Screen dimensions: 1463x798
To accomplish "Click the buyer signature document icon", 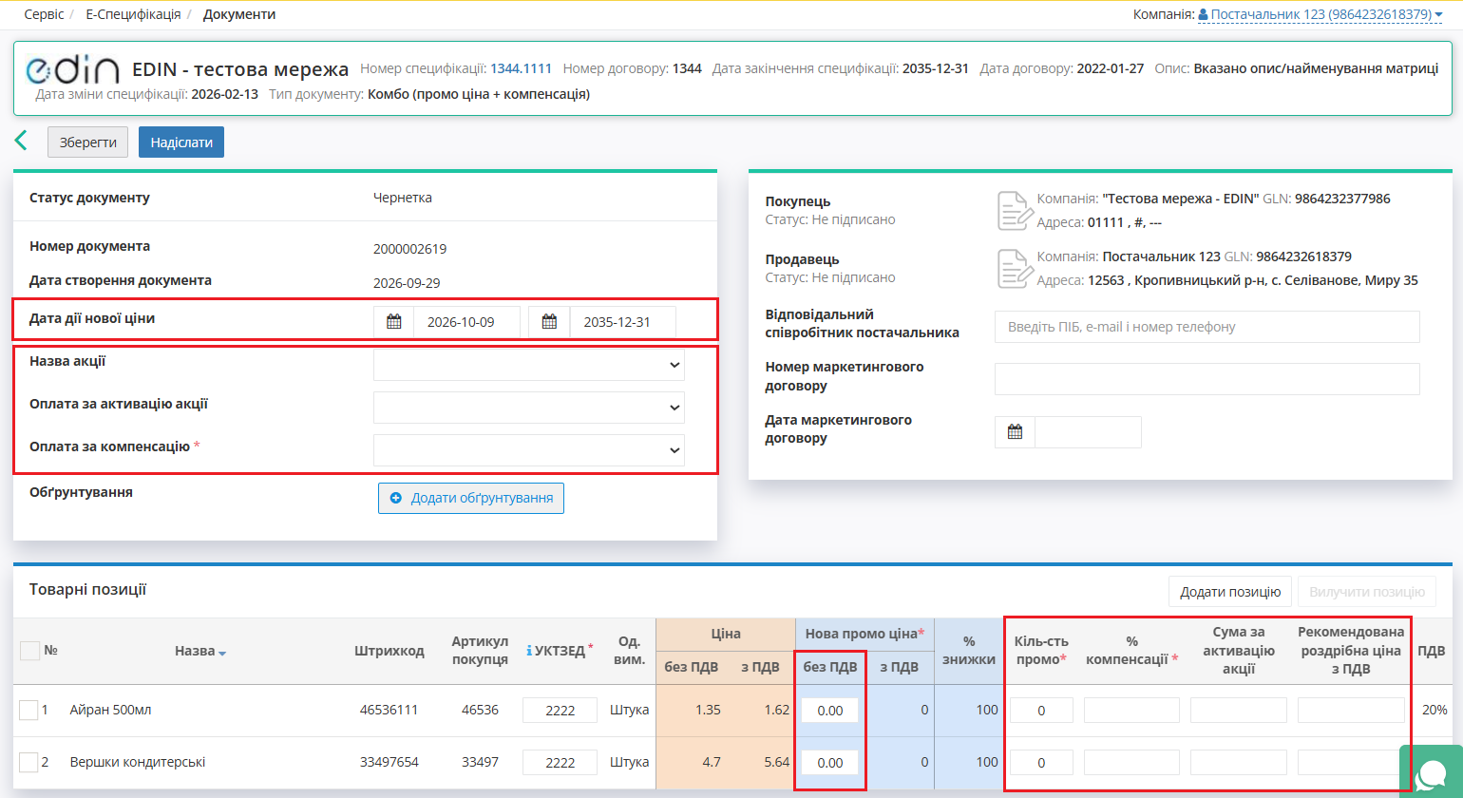I will point(1015,210).
